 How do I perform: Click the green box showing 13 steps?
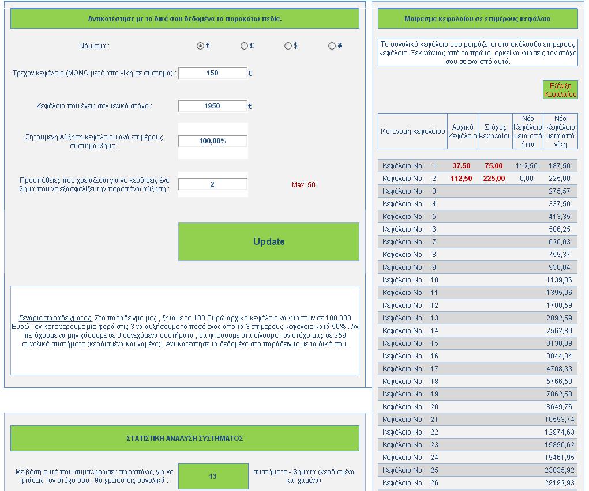213,477
